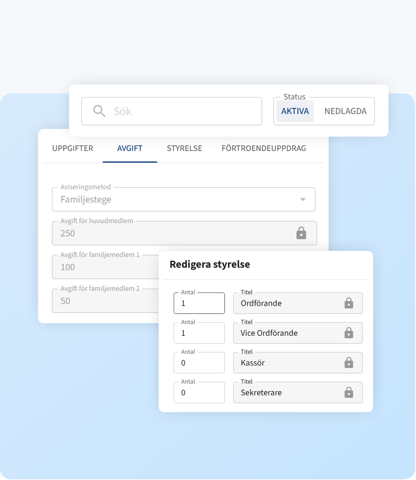Click the magnifier search icon
Screen dimensions: 416x480
(x=99, y=111)
